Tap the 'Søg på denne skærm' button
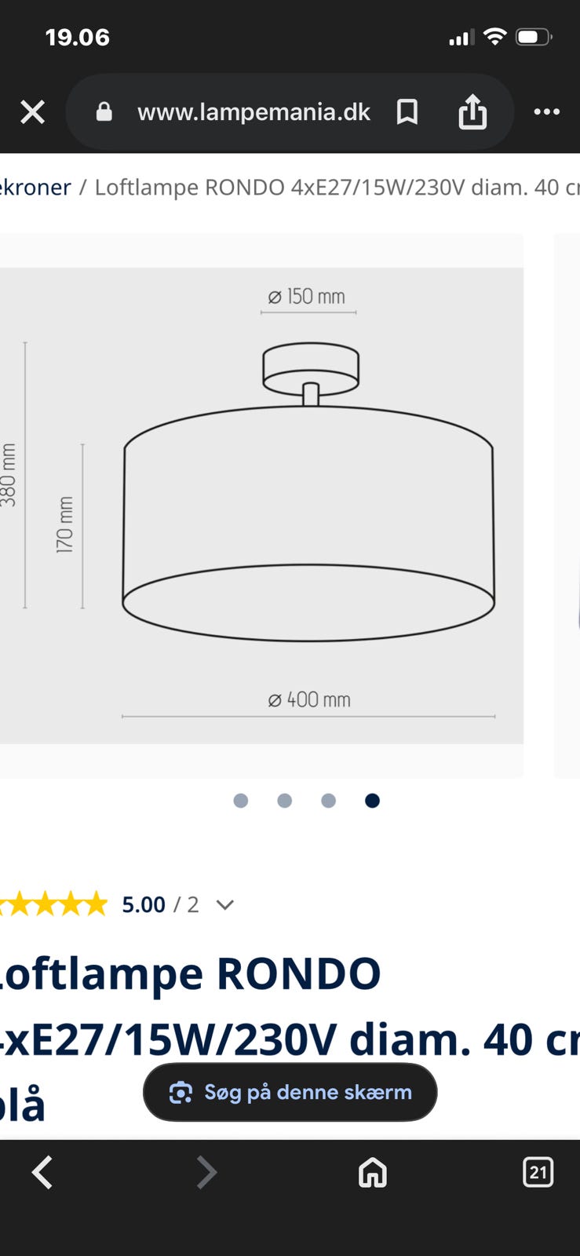580x1256 pixels. tap(290, 1092)
